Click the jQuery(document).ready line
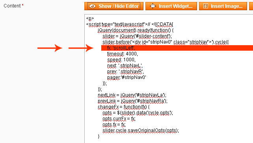253x143 pixels. tap(136, 30)
